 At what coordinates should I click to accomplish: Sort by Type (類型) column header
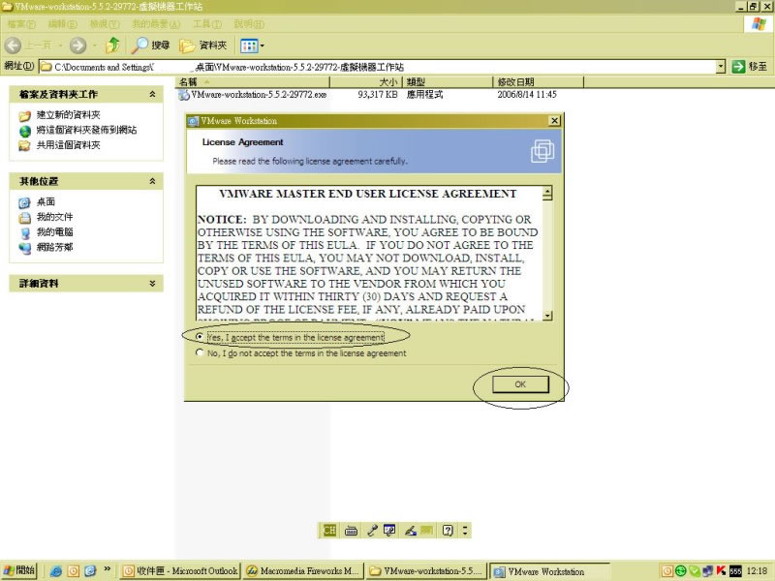(448, 82)
